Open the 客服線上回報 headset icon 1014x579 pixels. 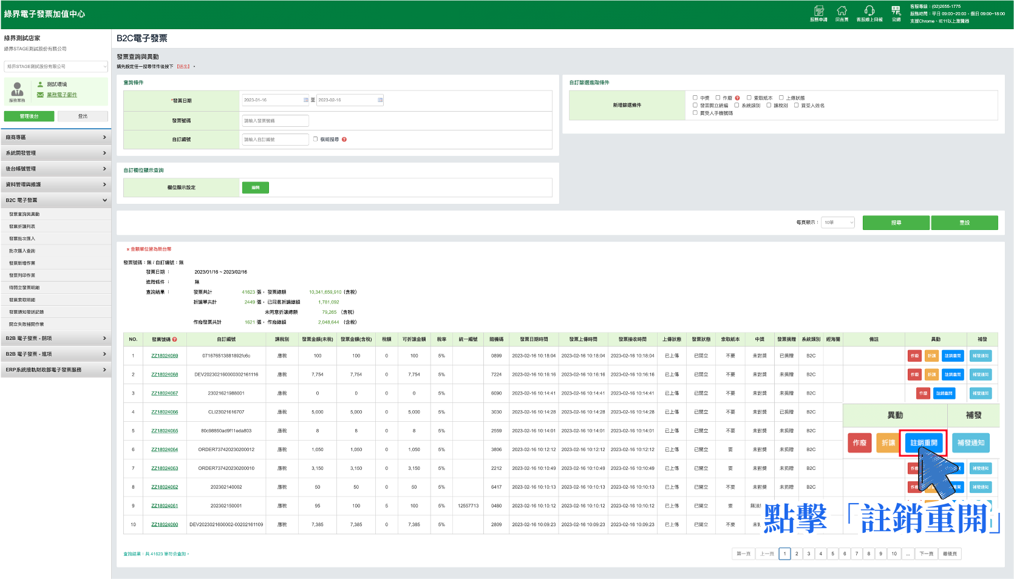[x=869, y=11]
